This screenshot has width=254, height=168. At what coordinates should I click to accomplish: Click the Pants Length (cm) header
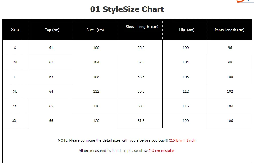pos(229,30)
